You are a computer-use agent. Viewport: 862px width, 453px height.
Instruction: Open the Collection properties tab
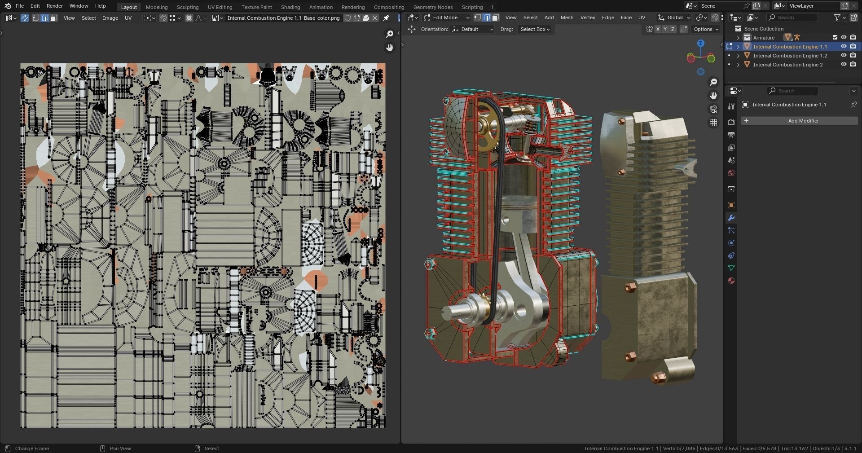(731, 189)
